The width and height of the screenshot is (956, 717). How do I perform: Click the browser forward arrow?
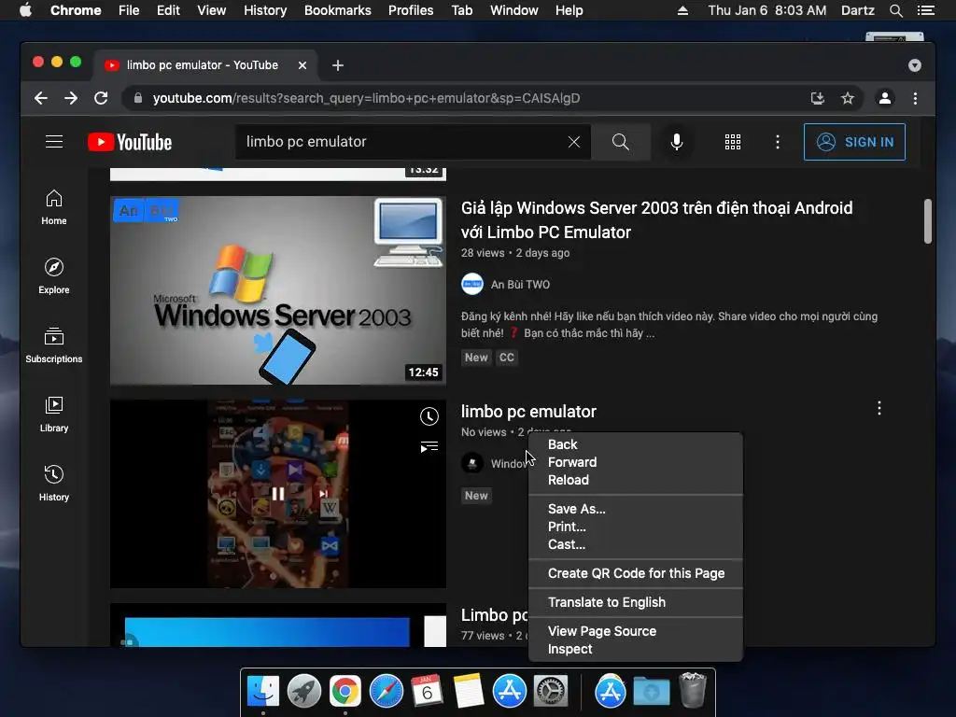pyautogui.click(x=71, y=98)
